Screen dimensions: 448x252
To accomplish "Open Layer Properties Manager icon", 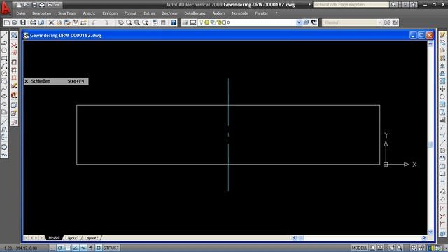I will pos(185,22).
